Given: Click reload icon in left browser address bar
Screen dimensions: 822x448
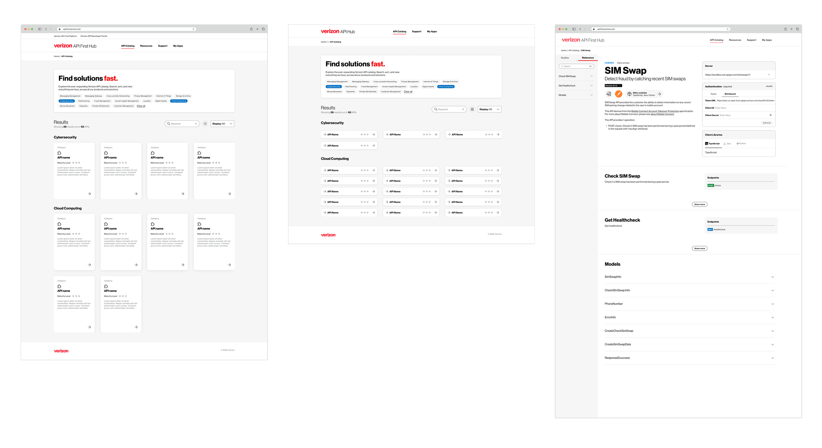Looking at the screenshot, I should 193,29.
